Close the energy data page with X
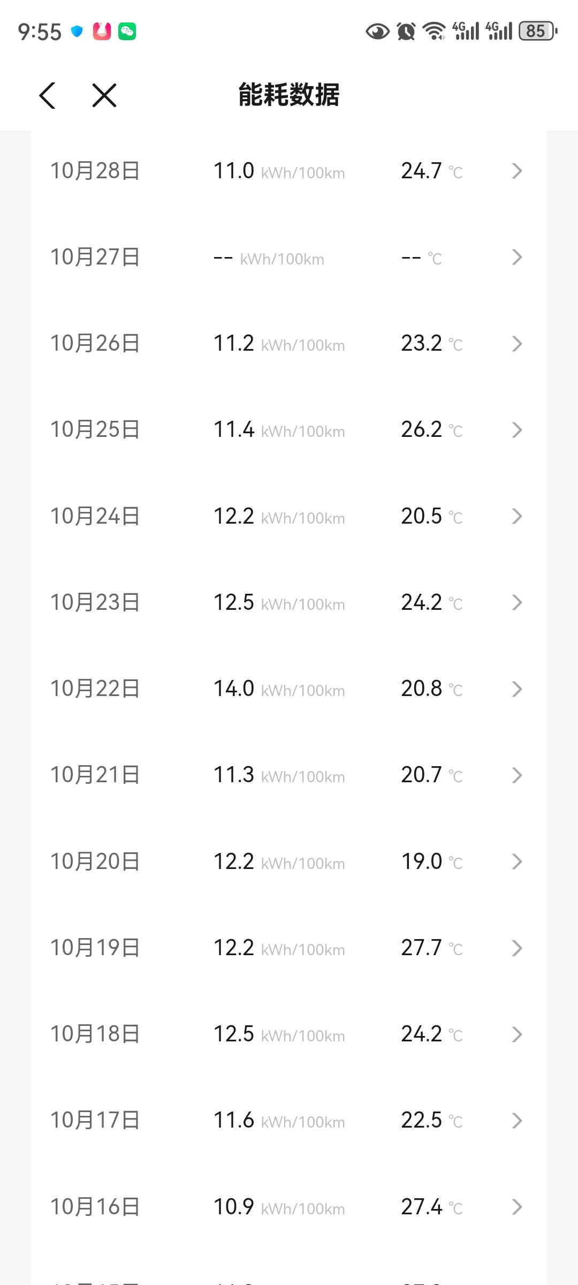578x1285 pixels. pyautogui.click(x=104, y=96)
